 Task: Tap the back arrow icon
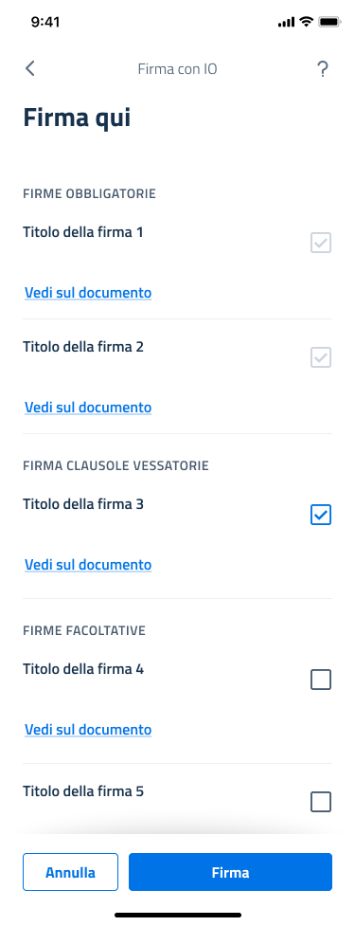click(x=30, y=68)
